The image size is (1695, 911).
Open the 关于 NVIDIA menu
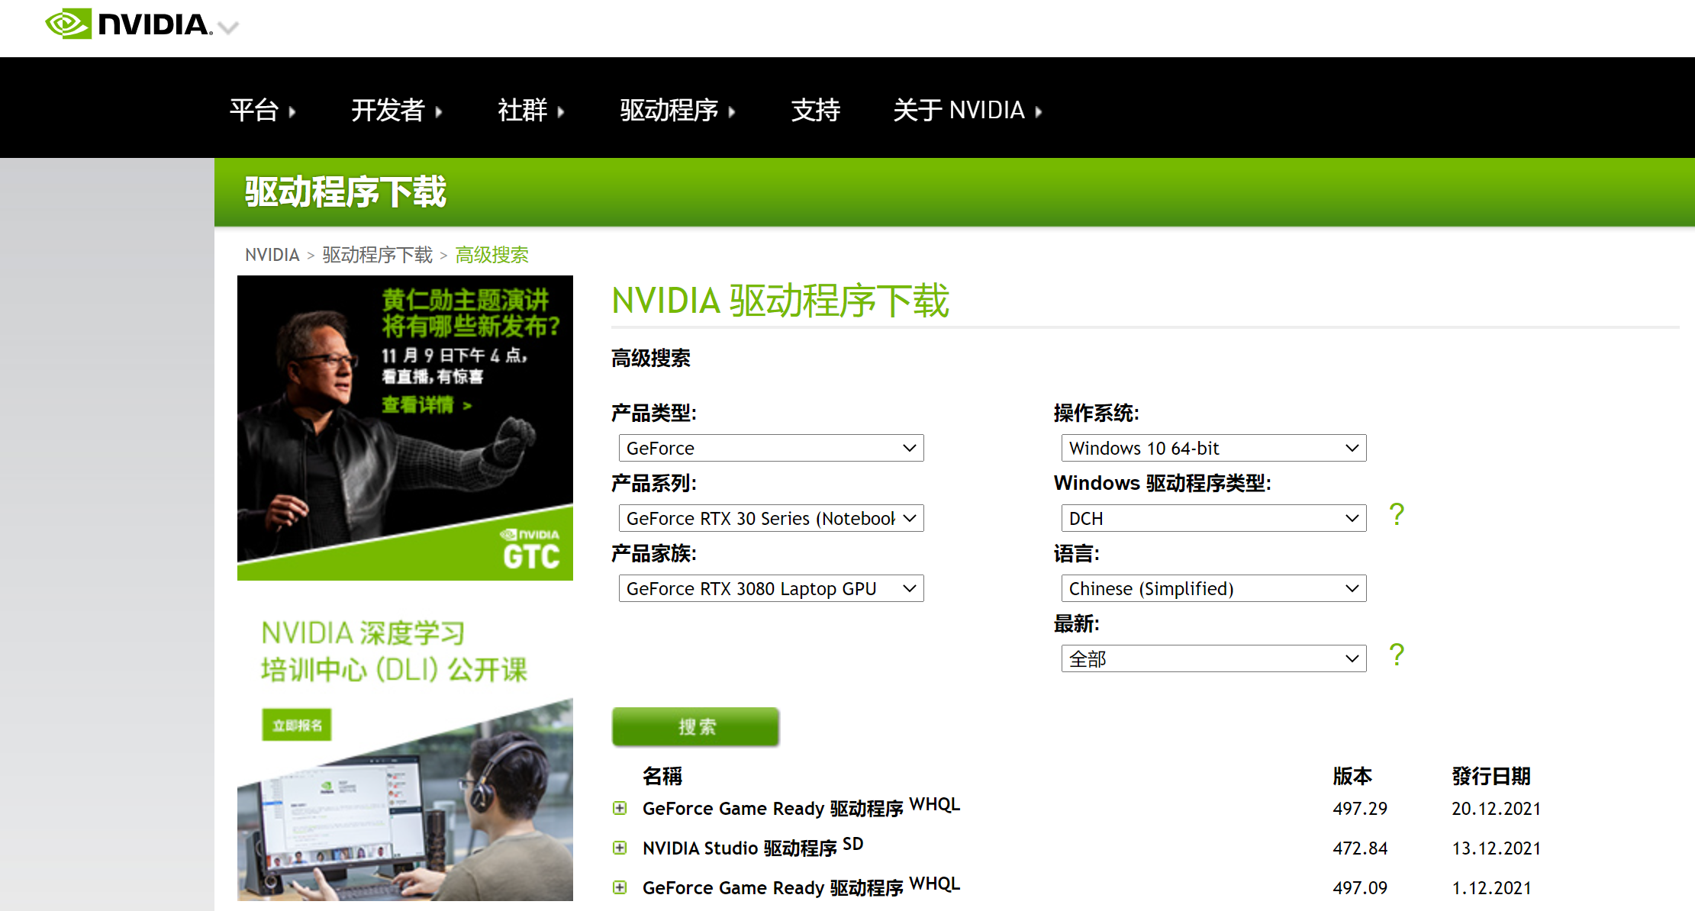[967, 110]
